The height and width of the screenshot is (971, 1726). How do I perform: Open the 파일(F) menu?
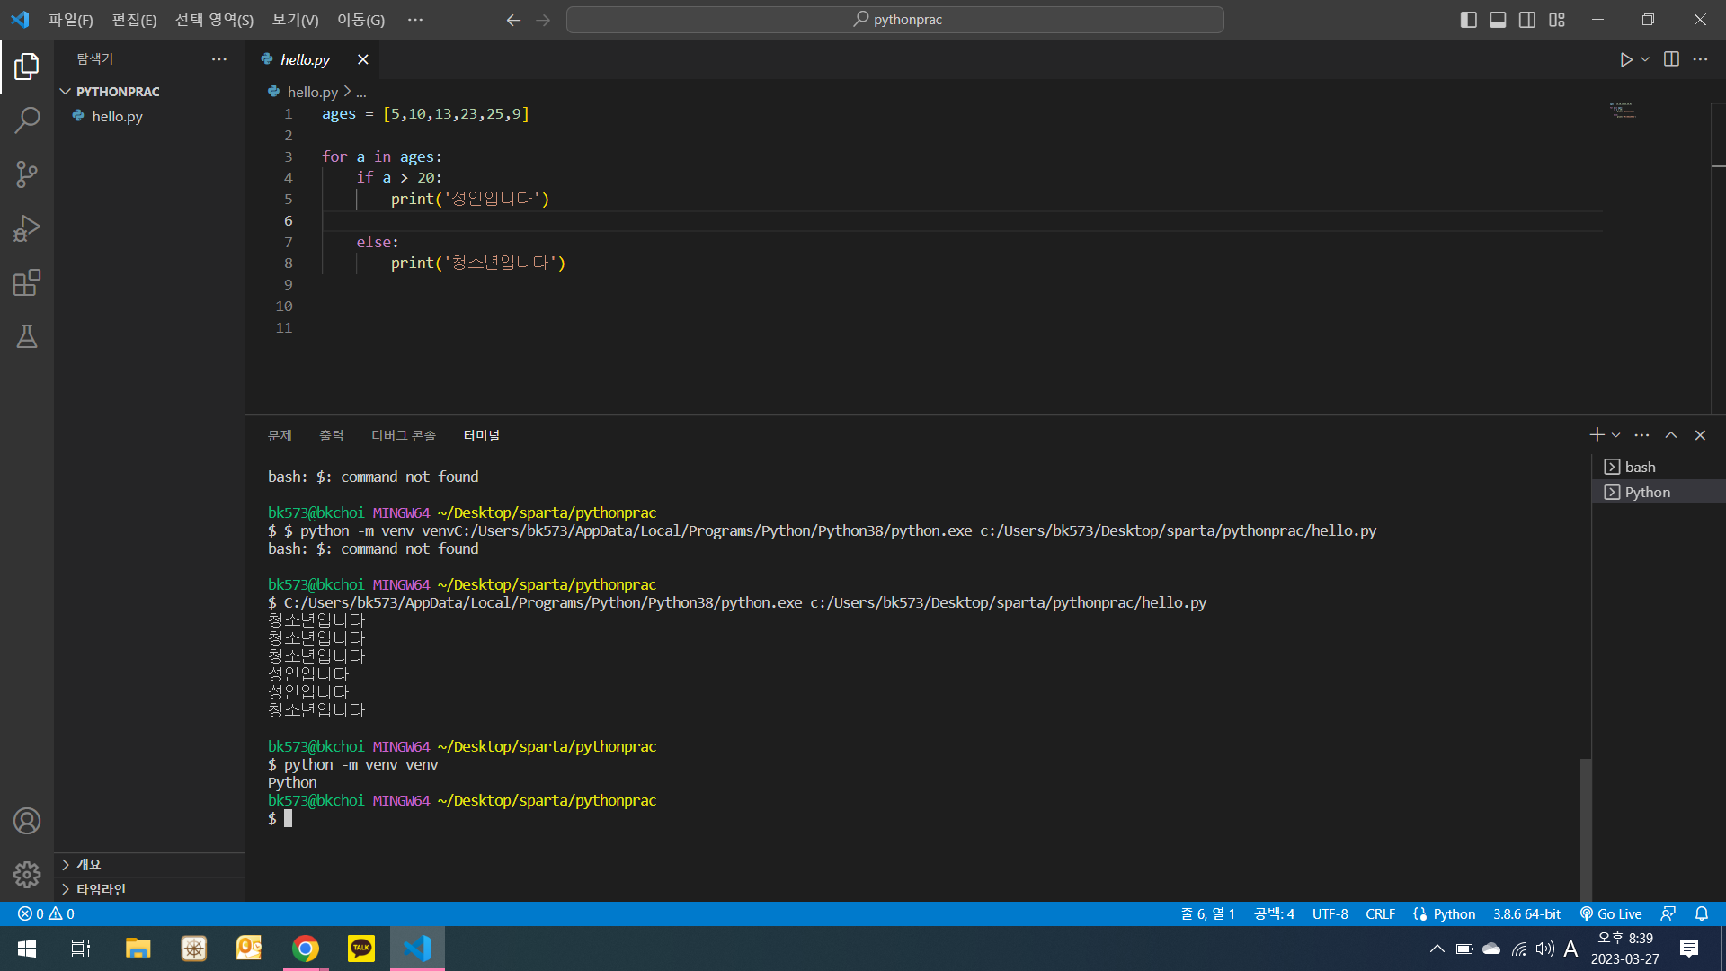(x=71, y=20)
